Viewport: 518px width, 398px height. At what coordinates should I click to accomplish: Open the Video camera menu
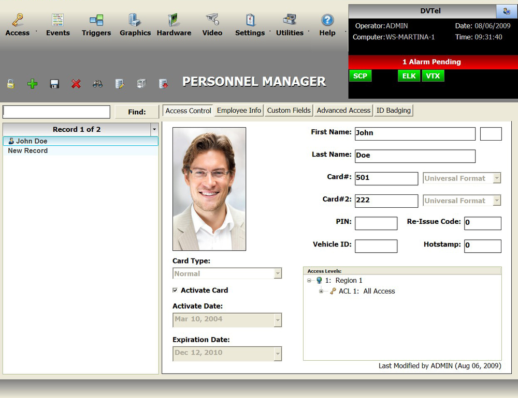(x=212, y=25)
